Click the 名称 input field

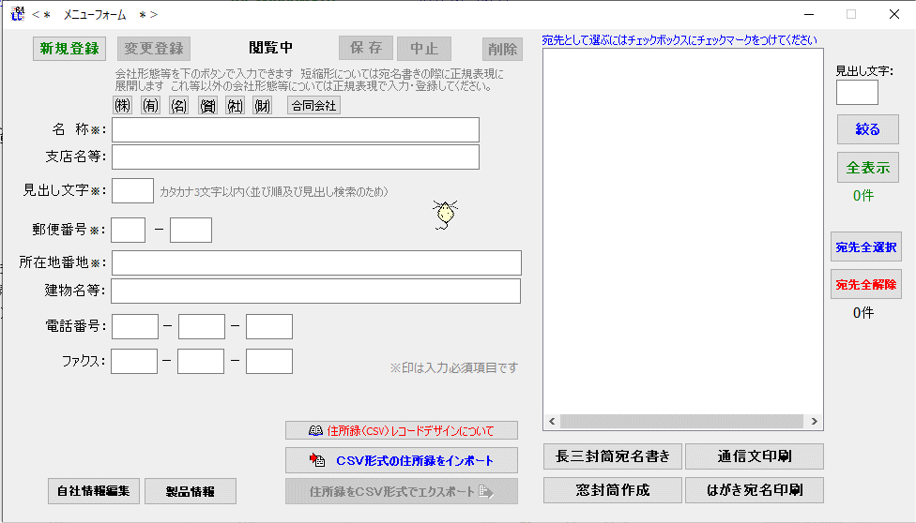(295, 129)
